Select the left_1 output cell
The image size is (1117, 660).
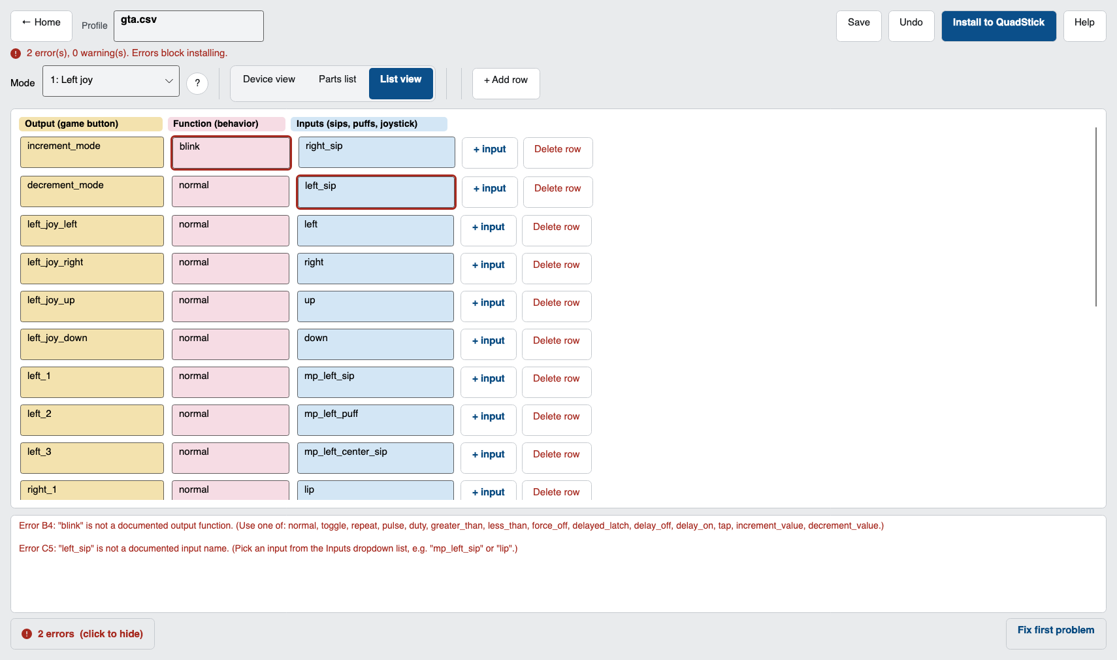[92, 382]
